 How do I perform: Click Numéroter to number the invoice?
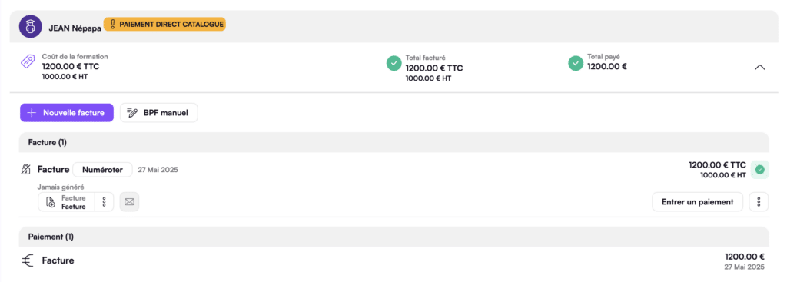[102, 170]
